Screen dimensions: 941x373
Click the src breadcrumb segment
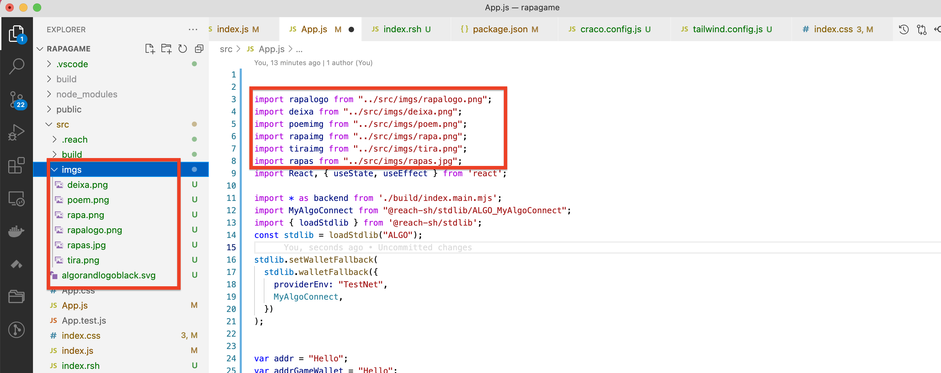226,49
